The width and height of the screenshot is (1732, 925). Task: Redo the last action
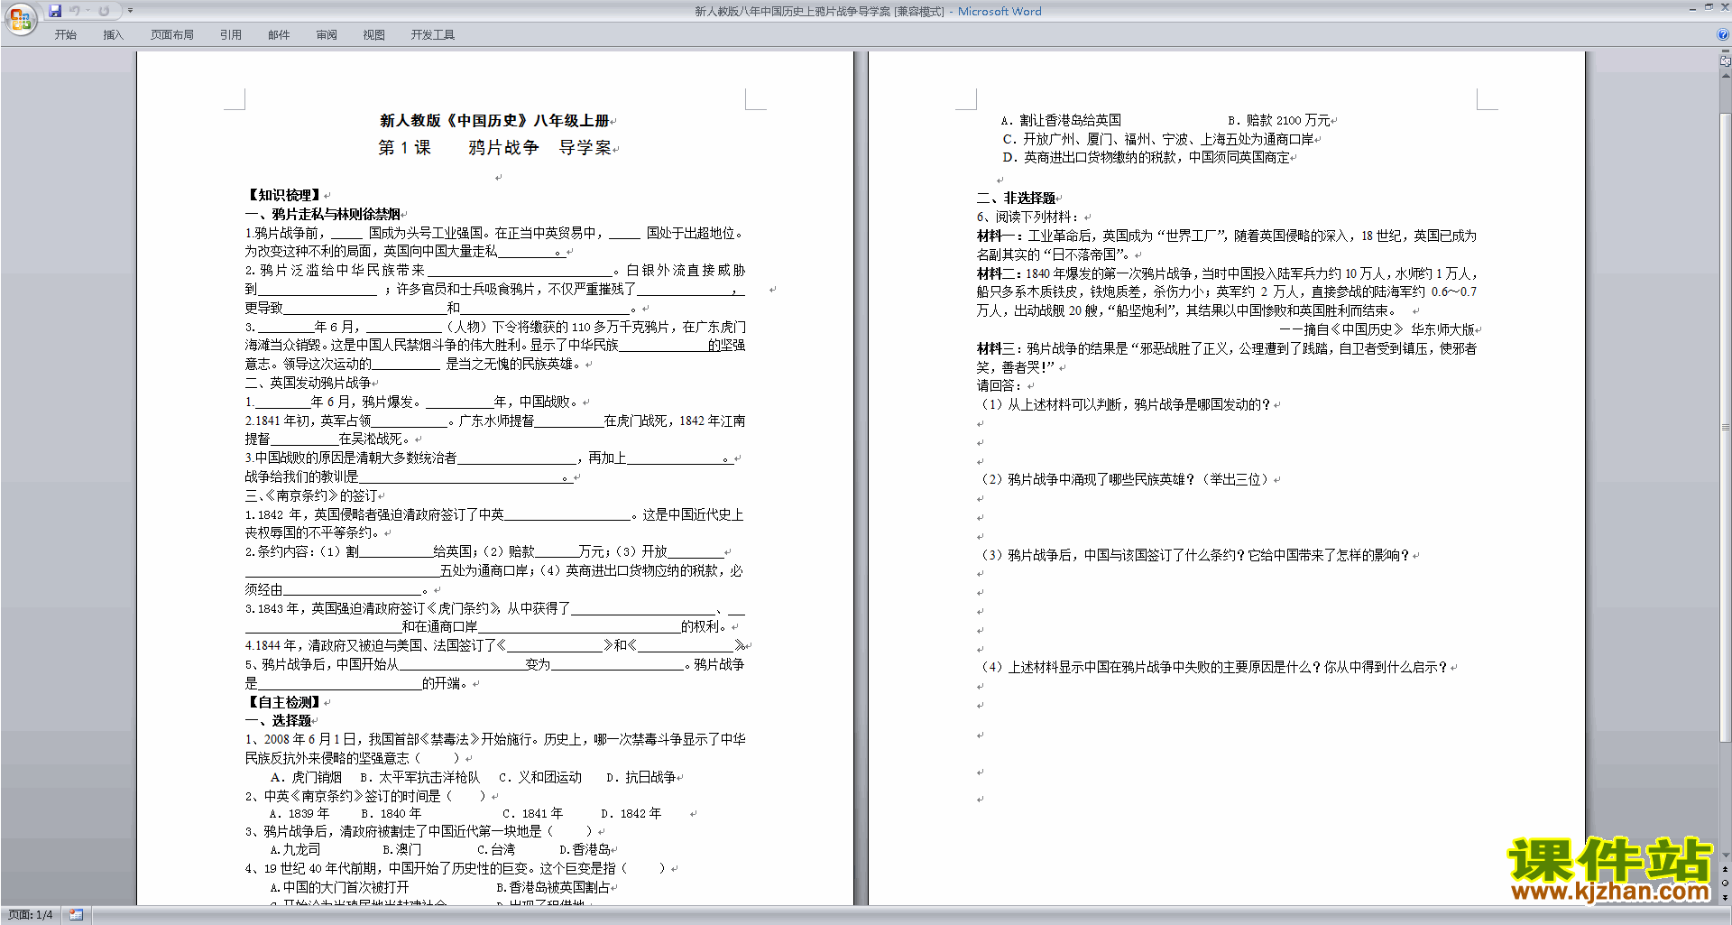(x=104, y=11)
